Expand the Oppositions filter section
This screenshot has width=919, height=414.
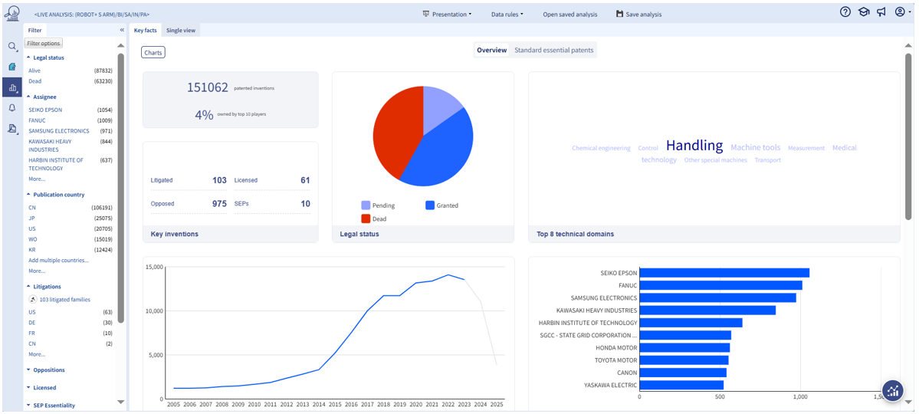click(x=48, y=370)
